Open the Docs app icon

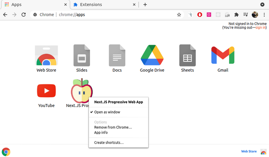[x=117, y=55]
